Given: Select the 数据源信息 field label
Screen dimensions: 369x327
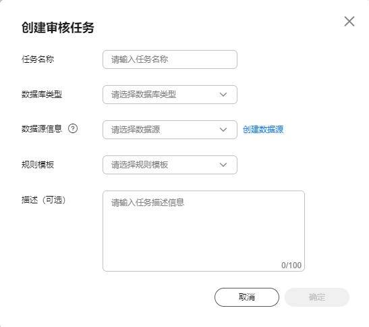Looking at the screenshot, I should click(42, 129).
